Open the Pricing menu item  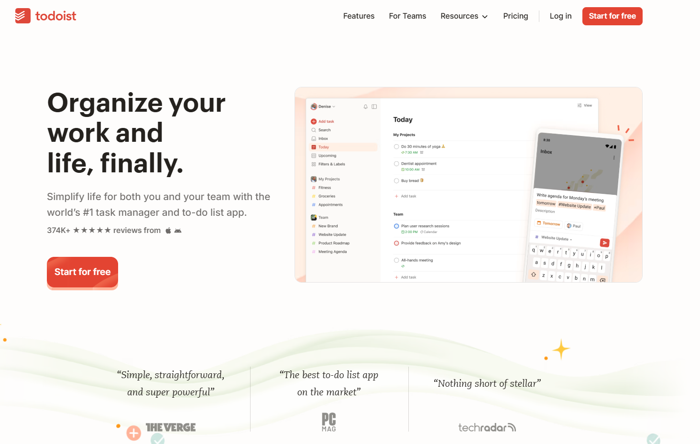[x=515, y=16]
